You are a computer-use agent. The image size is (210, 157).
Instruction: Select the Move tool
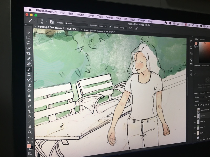click(28, 32)
